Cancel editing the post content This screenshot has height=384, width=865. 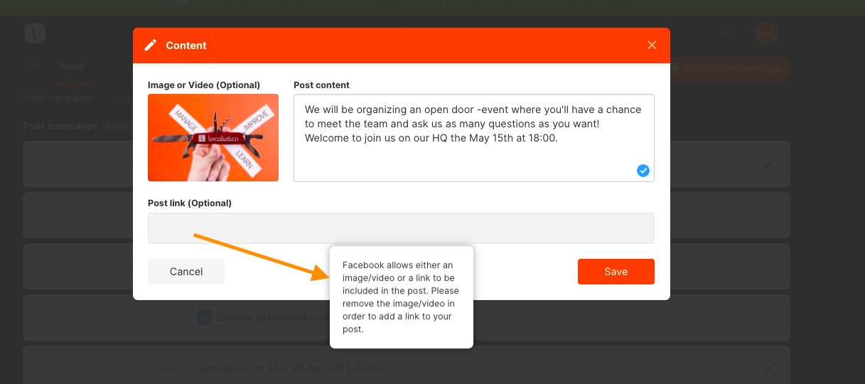186,272
